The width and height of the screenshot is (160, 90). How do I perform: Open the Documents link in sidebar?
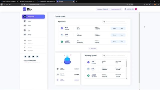30,50
